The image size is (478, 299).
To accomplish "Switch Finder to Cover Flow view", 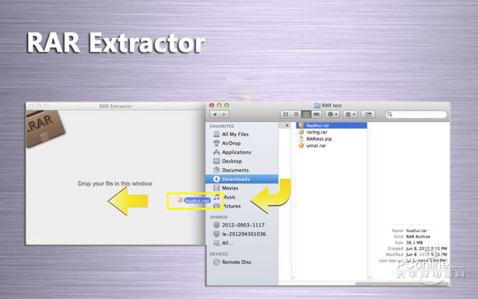I will click(x=316, y=114).
